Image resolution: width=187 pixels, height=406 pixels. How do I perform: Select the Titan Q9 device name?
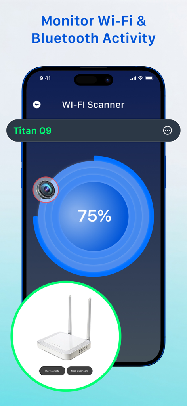[32, 131]
